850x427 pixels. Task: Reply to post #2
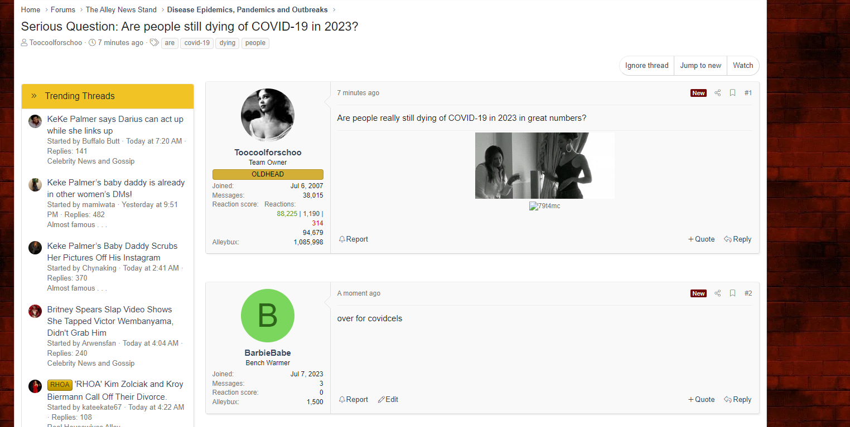tap(738, 400)
